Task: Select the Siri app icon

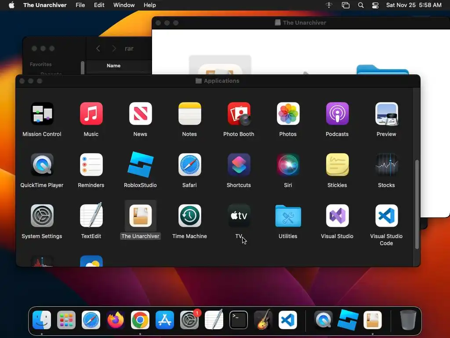Action: click(x=288, y=165)
